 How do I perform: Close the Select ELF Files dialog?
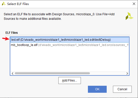134,4
